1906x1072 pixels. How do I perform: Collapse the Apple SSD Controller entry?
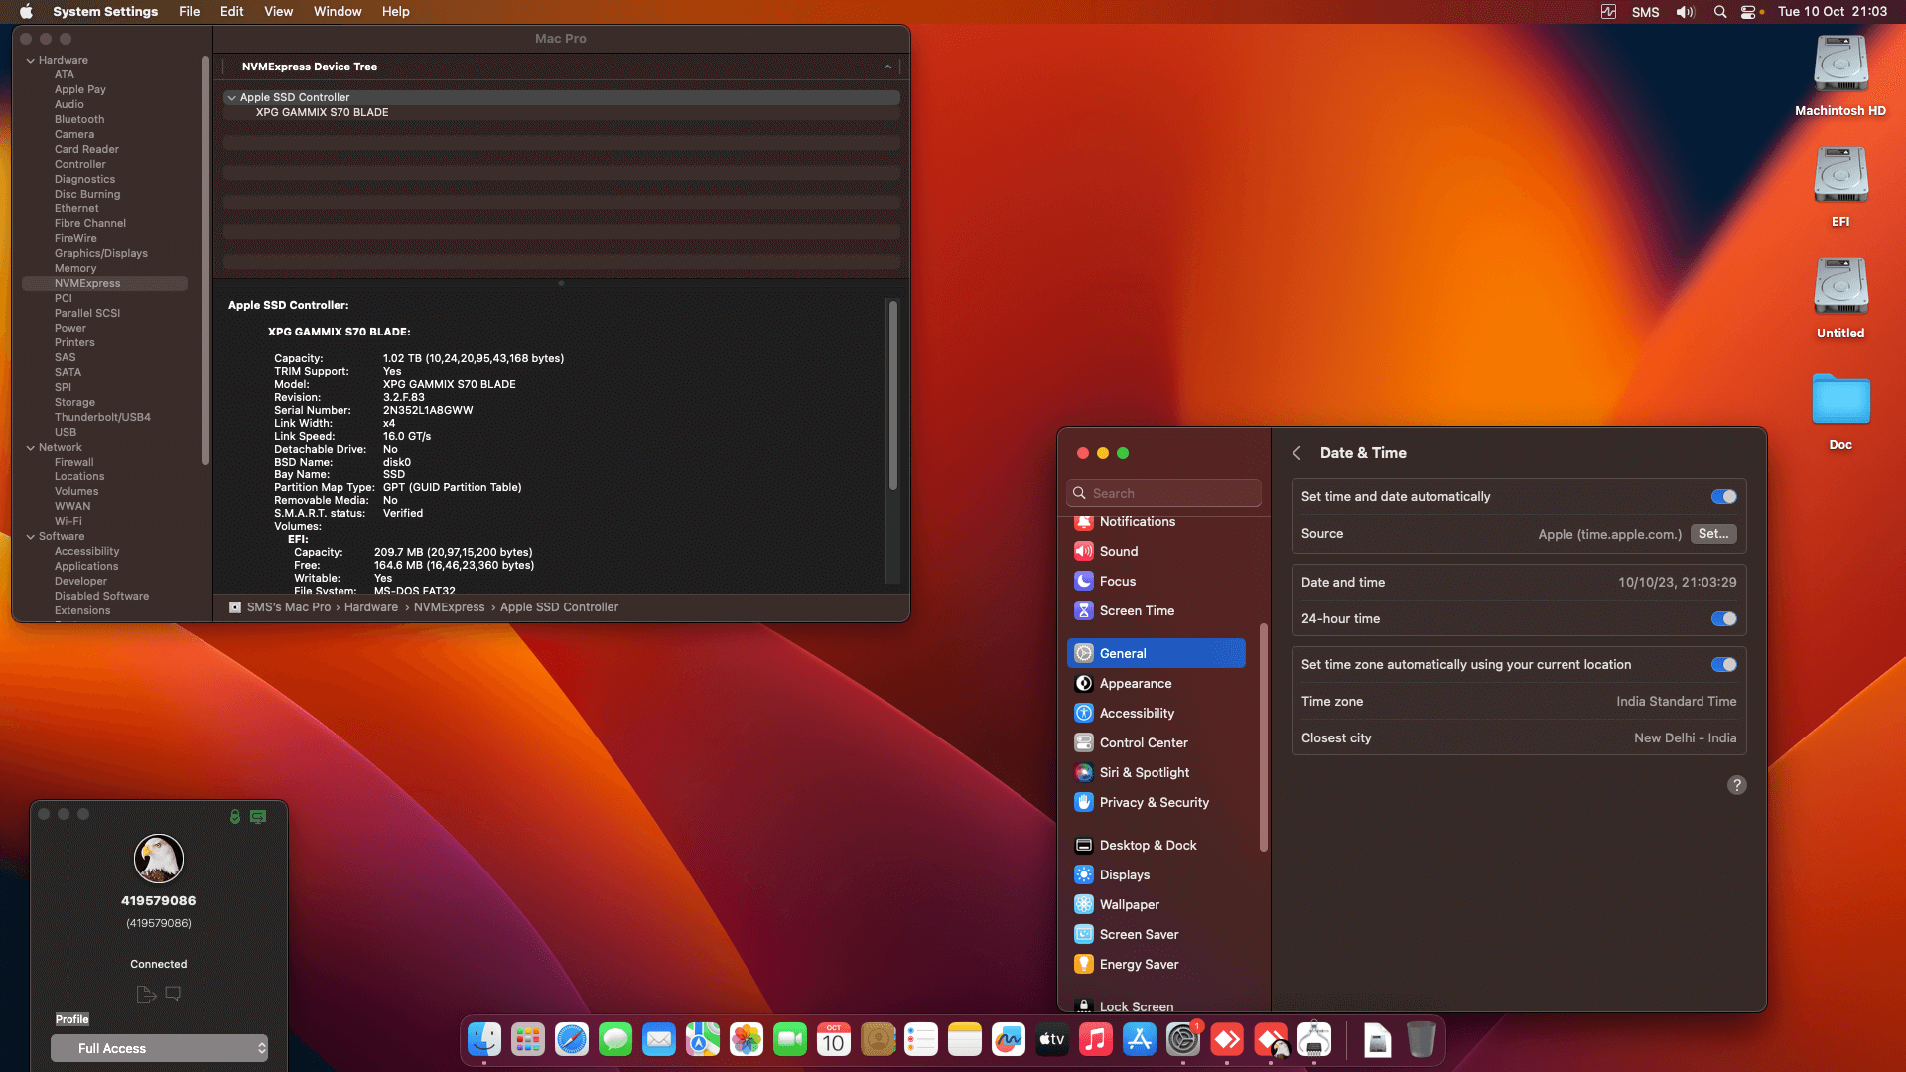231,97
